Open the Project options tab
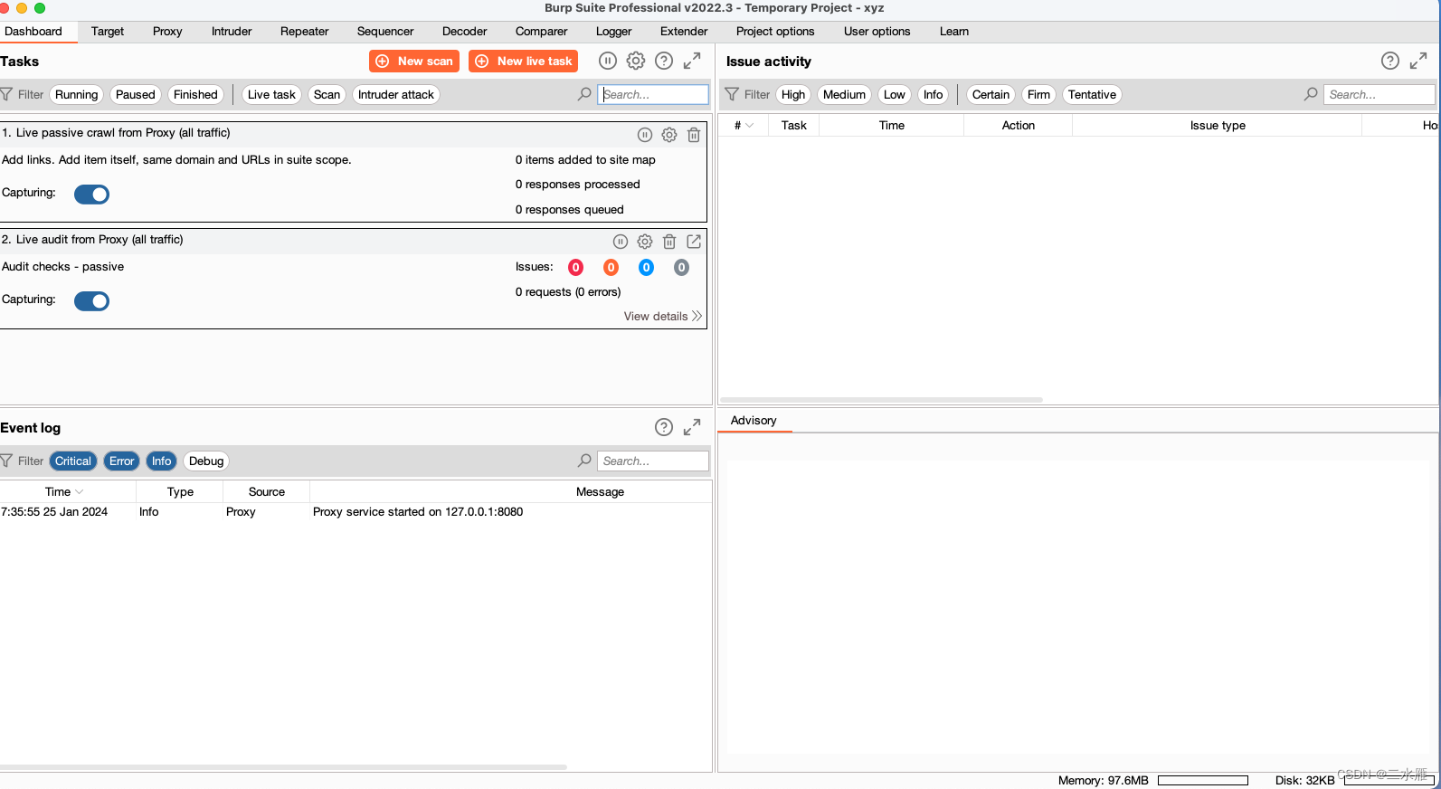 point(775,31)
